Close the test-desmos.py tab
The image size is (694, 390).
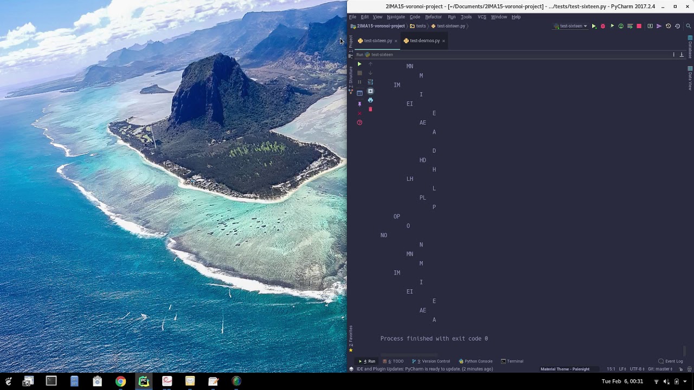pyautogui.click(x=444, y=41)
